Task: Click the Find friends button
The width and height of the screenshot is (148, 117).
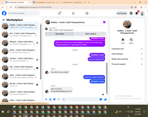Action: pyautogui.click(x=122, y=13)
